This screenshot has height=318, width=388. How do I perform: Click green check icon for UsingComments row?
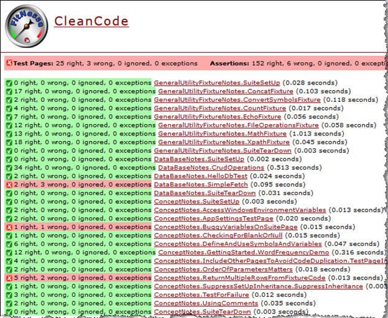pos(9,304)
